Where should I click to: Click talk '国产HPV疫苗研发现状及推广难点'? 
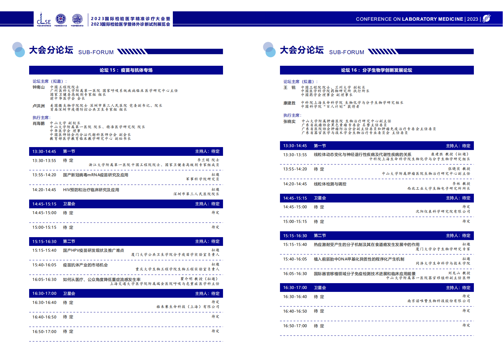(x=94, y=250)
